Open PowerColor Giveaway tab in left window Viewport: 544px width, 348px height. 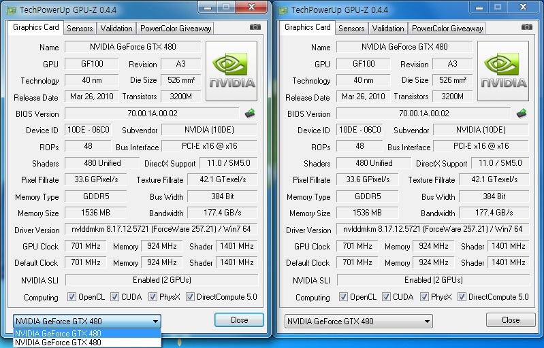[176, 29]
